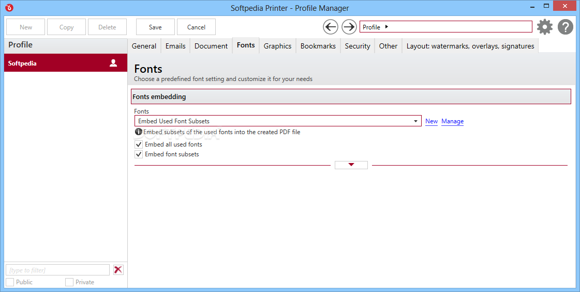Select the Fonts tab
The height and width of the screenshot is (292, 580).
click(246, 45)
